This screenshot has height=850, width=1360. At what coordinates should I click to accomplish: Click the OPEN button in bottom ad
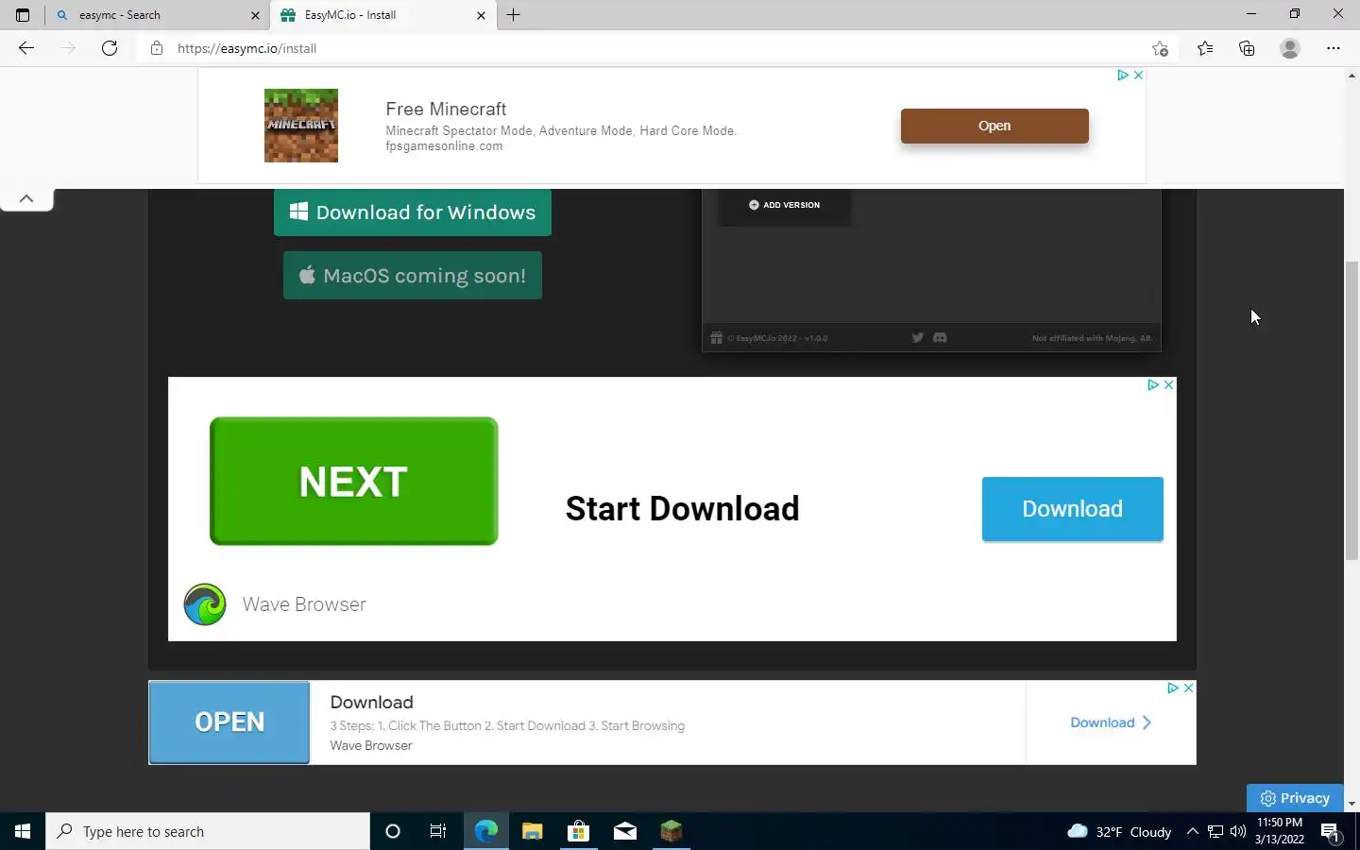(x=229, y=722)
